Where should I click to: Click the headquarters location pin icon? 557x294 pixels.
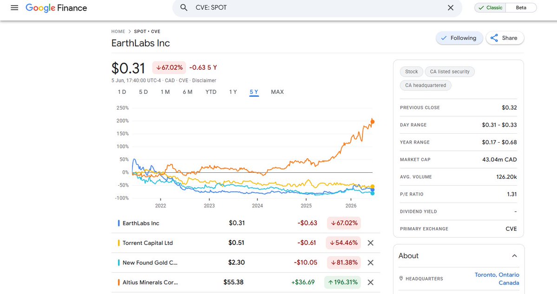point(401,279)
